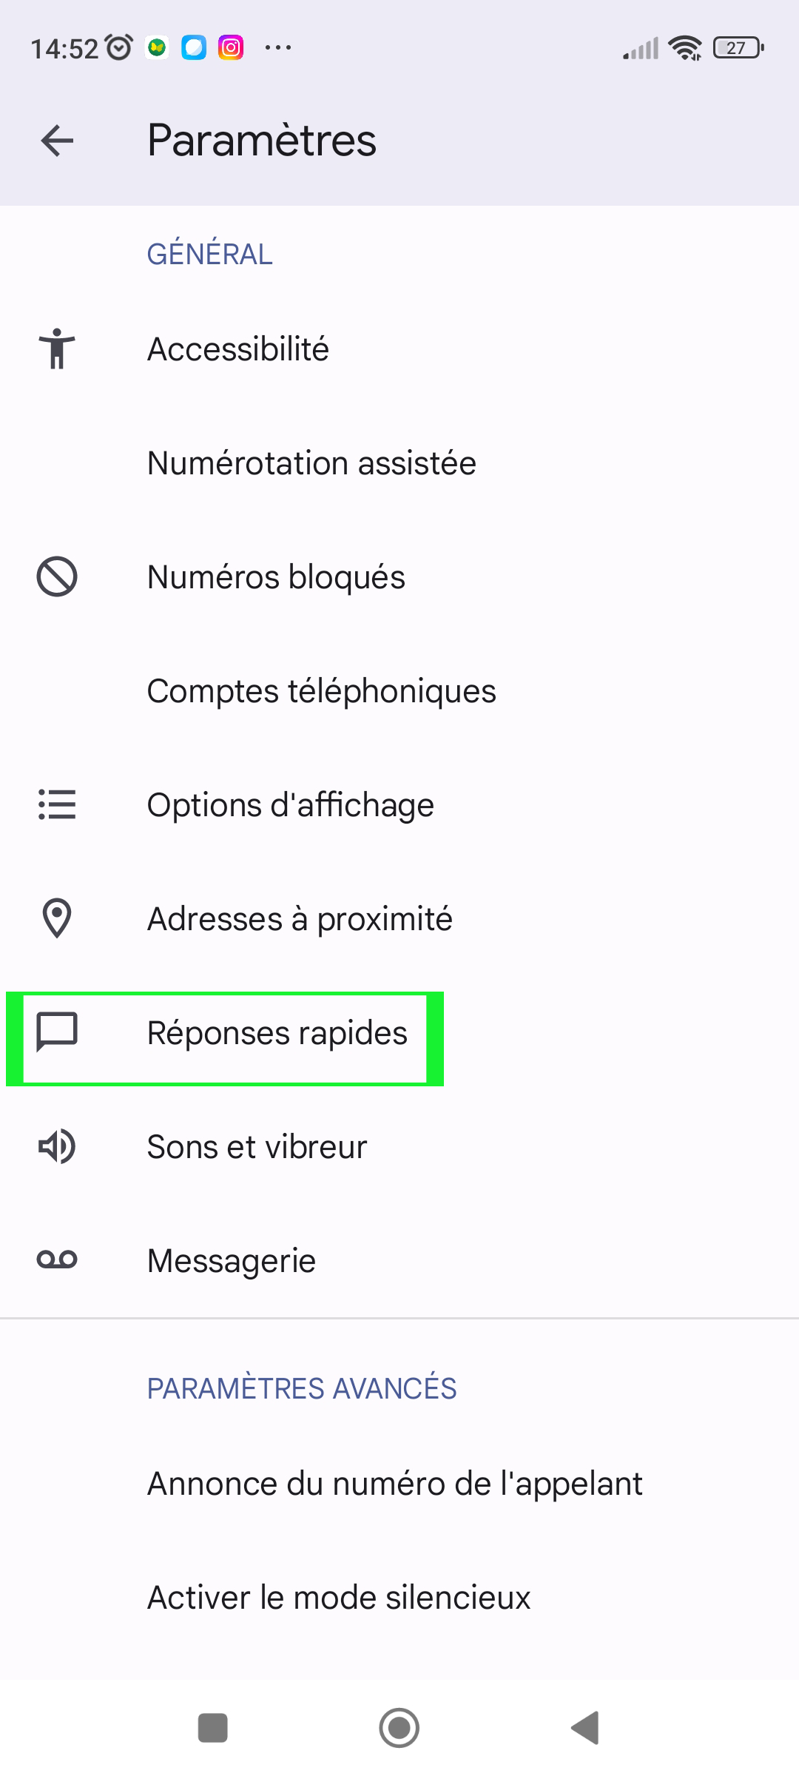Image resolution: width=799 pixels, height=1776 pixels.
Task: Tap the Accessibilité person icon
Action: tap(57, 349)
